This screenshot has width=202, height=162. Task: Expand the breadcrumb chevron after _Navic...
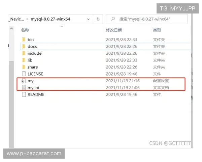point(27,19)
